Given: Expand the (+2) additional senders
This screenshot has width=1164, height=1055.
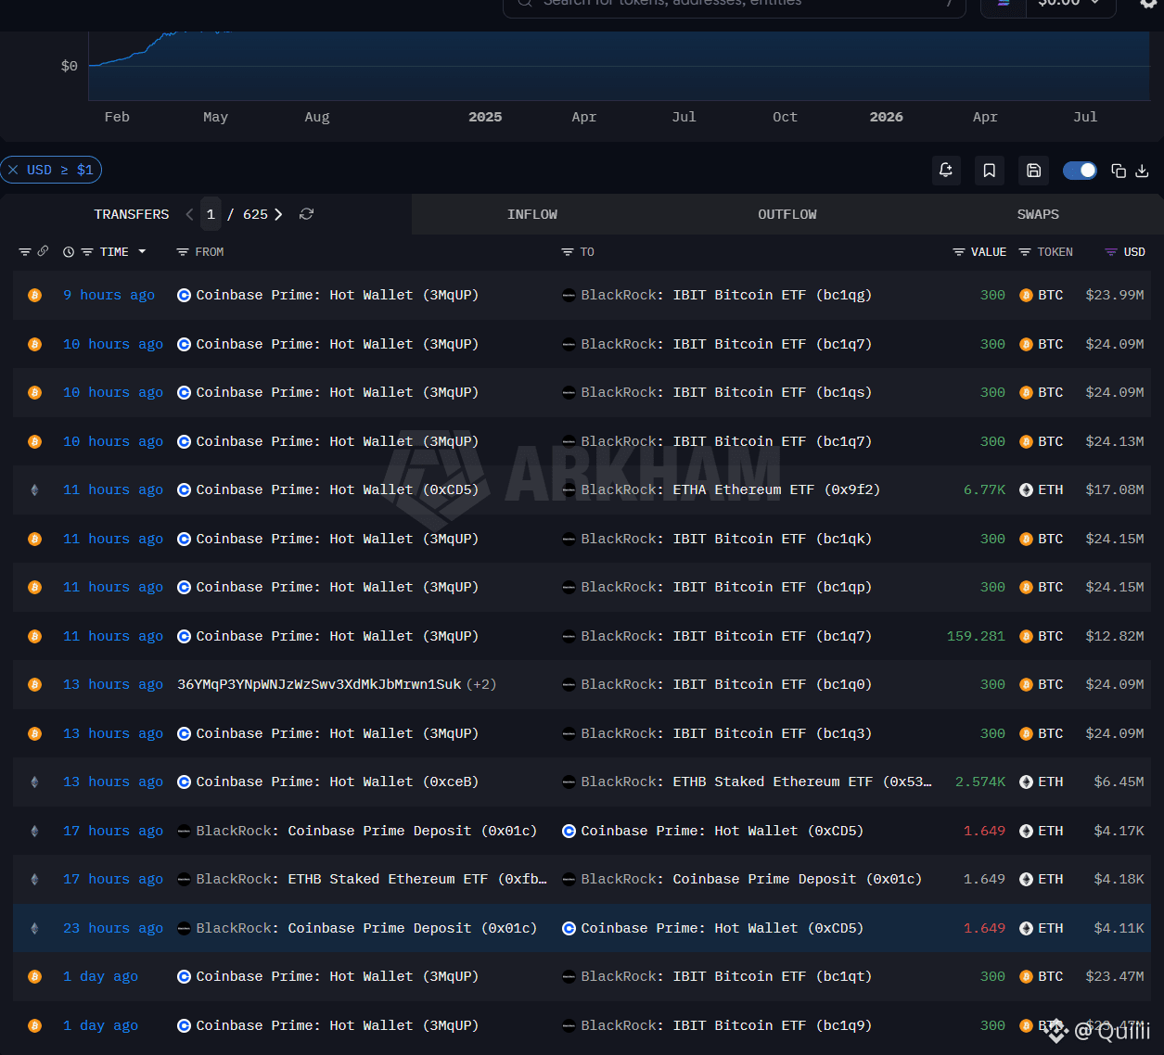Looking at the screenshot, I should coord(481,684).
